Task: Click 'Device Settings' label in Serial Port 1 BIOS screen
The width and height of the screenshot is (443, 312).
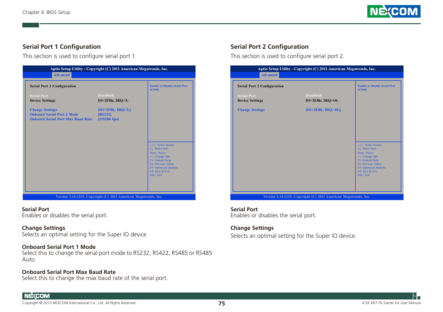Action: (43, 100)
